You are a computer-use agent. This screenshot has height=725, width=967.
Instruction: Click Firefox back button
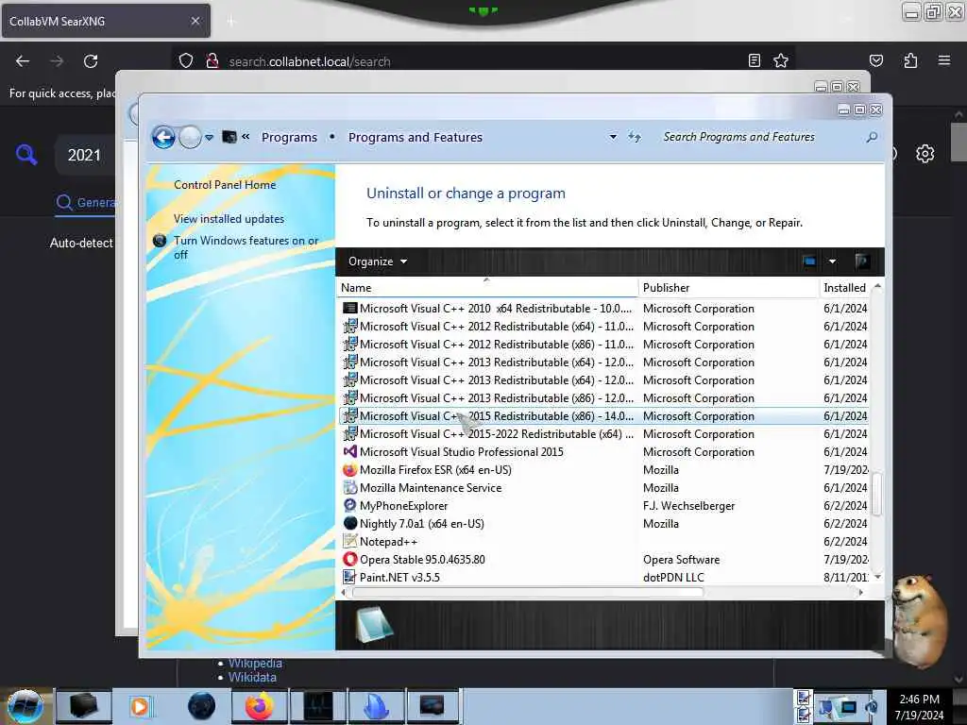coord(23,61)
